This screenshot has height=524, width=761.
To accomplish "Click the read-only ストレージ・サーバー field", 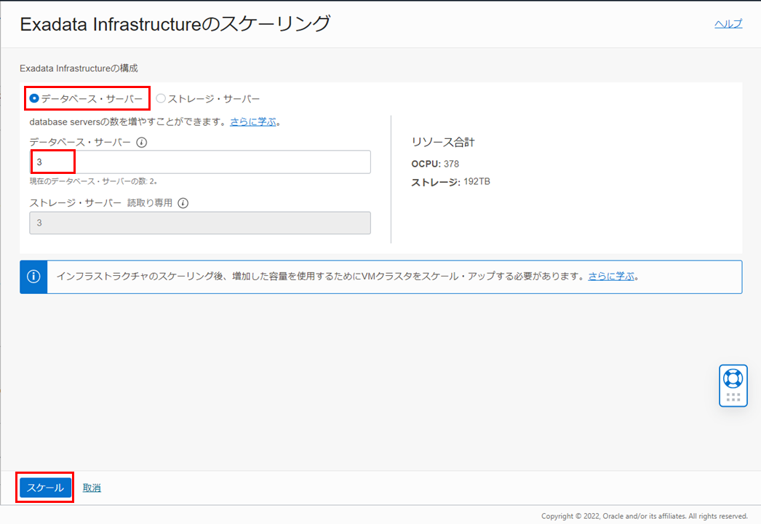I will point(200,223).
